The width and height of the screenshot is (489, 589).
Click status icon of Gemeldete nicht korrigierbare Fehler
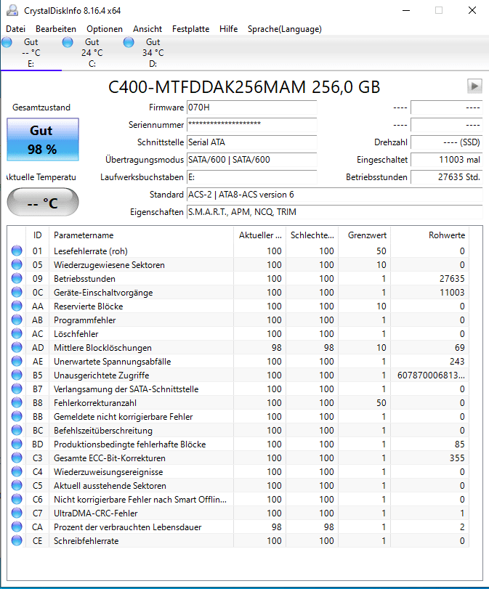pyautogui.click(x=17, y=416)
